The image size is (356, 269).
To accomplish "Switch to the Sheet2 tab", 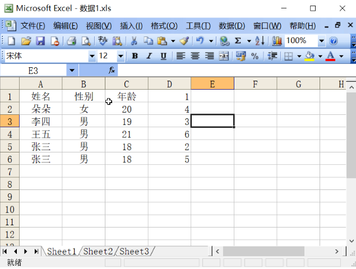I will pyautogui.click(x=98, y=252).
